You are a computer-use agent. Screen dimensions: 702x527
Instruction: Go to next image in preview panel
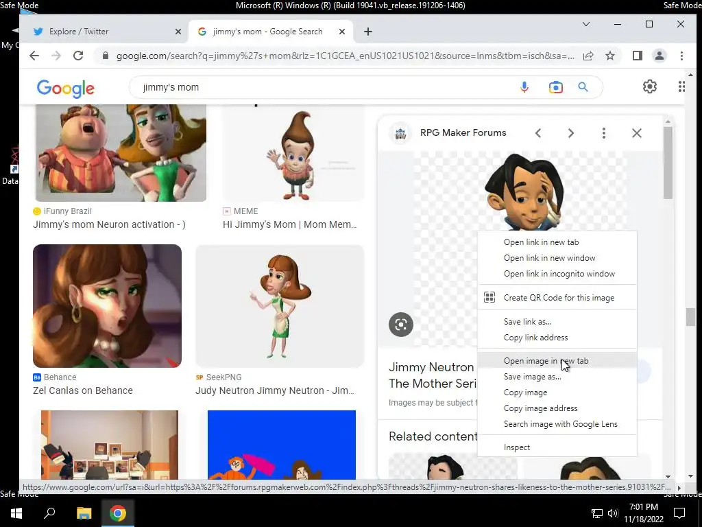(x=571, y=133)
